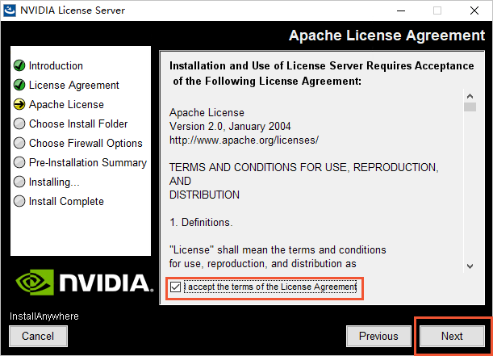
Task: Select the Choose Firewall Options step label
Action: coord(86,144)
